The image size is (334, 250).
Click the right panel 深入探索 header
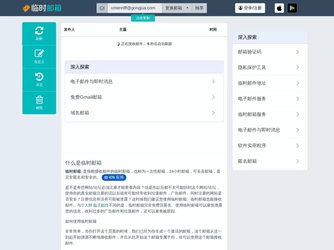pos(270,37)
